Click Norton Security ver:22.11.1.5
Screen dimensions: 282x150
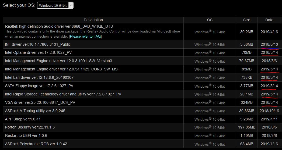coord(30,127)
